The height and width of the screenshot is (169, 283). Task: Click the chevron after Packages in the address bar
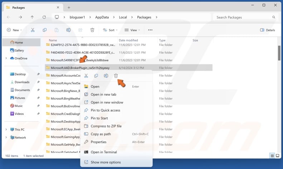pos(157,17)
